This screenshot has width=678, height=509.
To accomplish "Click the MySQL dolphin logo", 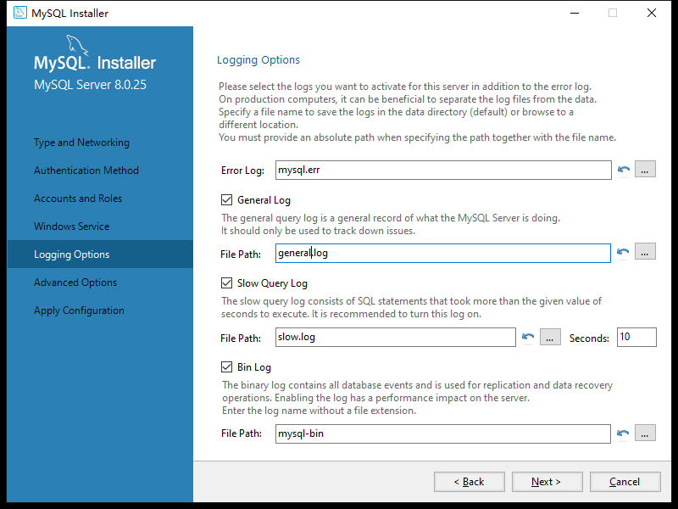I will coord(76,46).
